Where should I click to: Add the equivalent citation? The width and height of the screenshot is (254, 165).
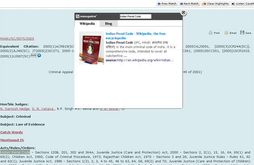[x=36, y=55]
